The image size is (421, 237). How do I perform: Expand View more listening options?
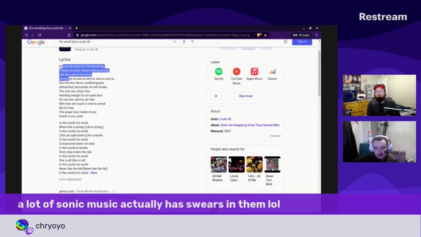[x=245, y=96]
